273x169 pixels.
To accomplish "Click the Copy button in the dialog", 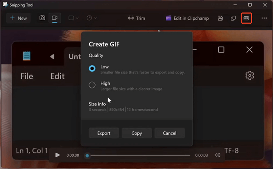I will pyautogui.click(x=136, y=133).
